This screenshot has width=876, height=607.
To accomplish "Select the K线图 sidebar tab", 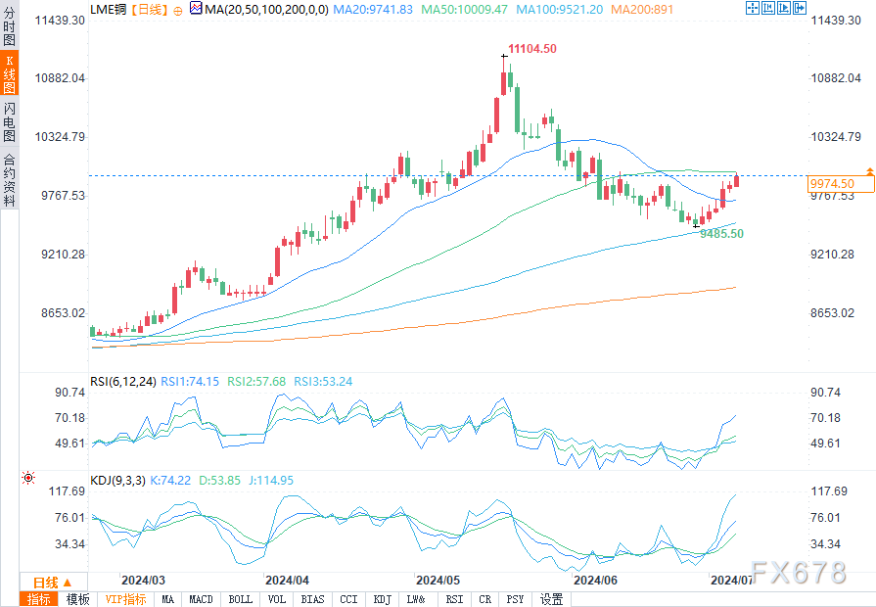I will 10,73.
